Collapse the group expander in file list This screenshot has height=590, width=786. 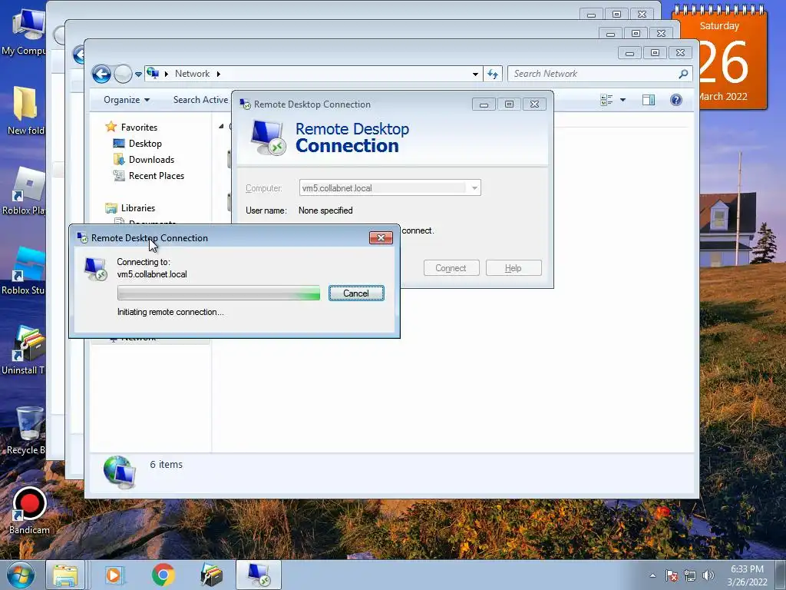click(x=221, y=127)
